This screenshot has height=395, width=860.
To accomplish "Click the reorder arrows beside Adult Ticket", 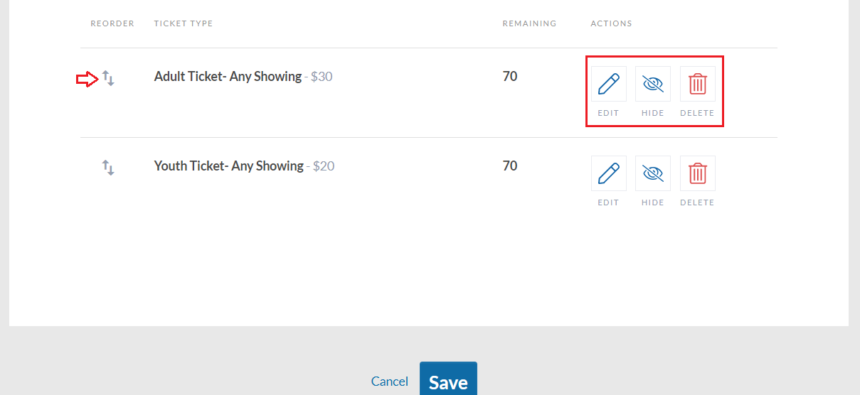I will pos(108,78).
